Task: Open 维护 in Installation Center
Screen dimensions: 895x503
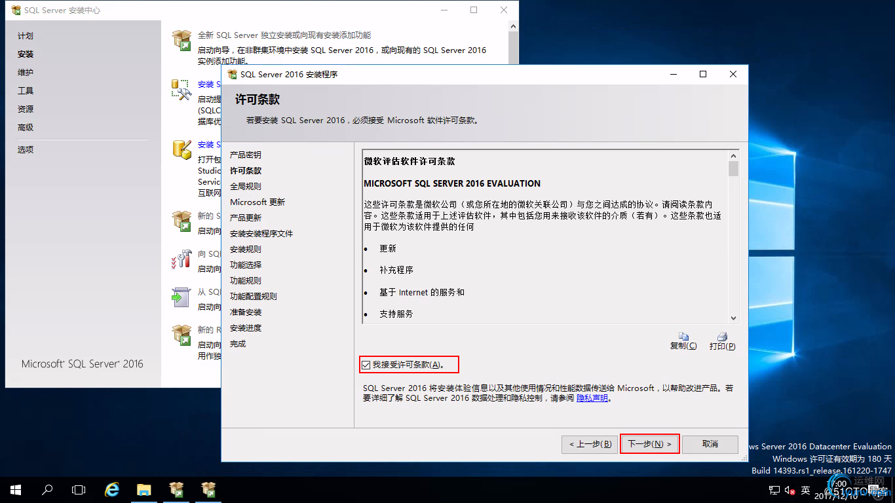Action: coord(26,73)
